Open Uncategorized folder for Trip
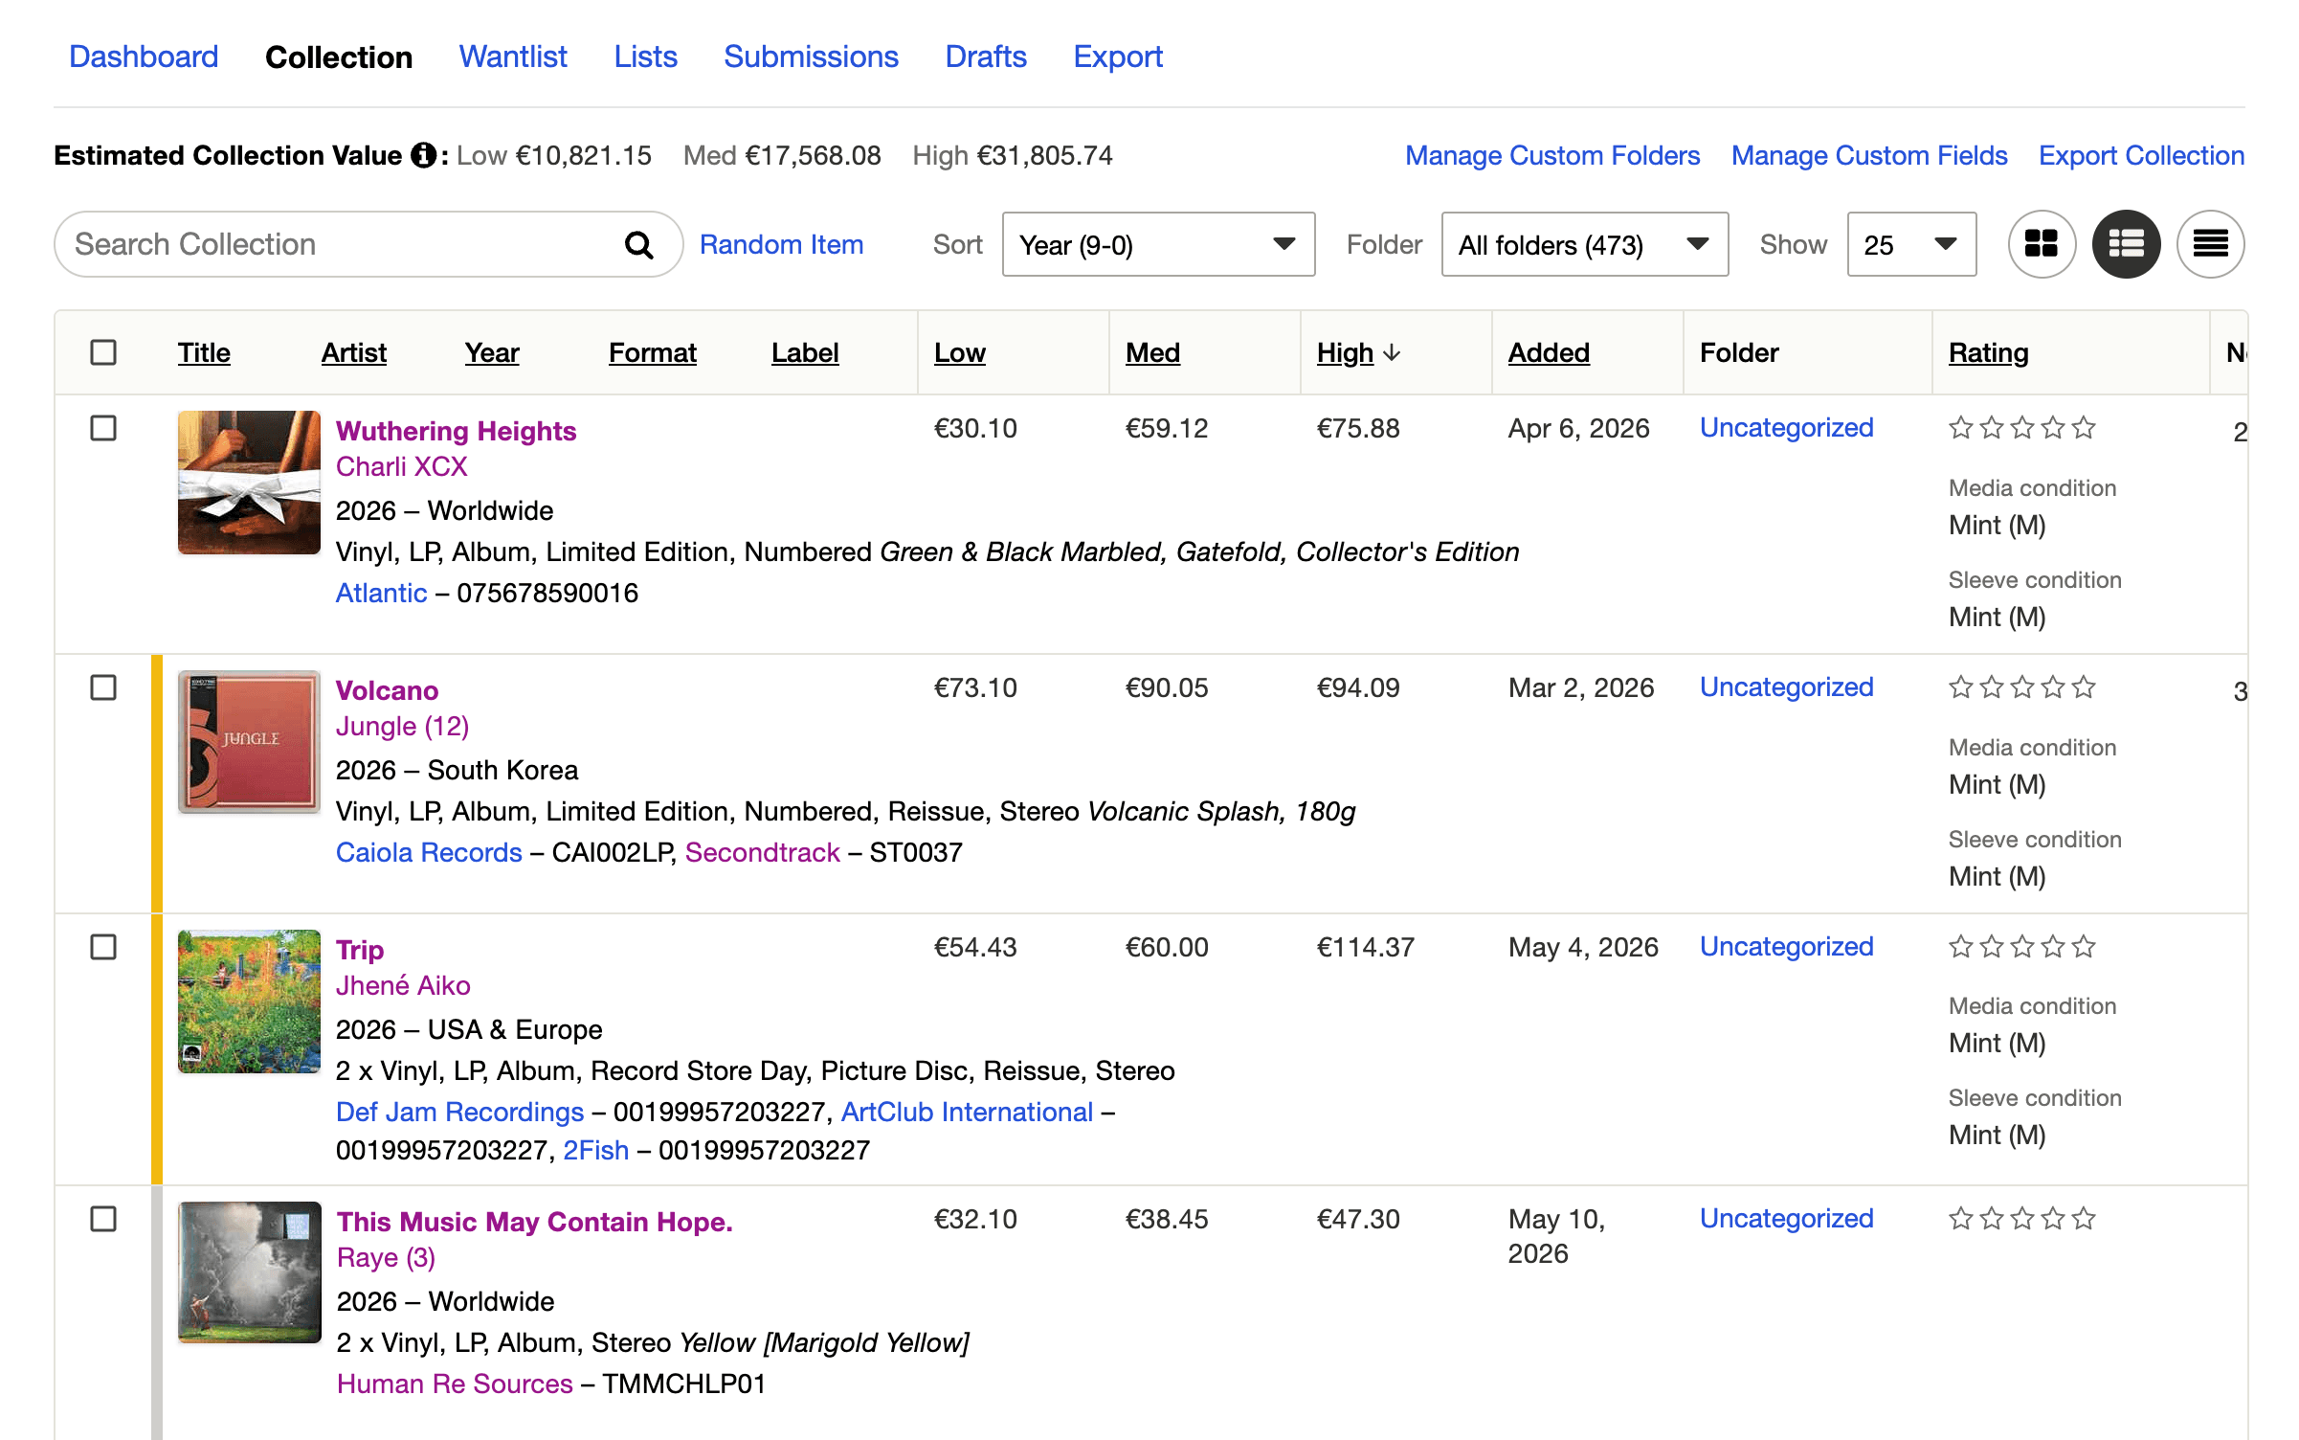This screenshot has width=2299, height=1440. click(1786, 947)
